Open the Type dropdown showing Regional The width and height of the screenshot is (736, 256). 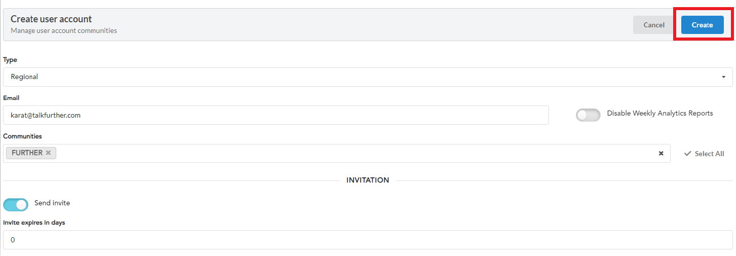click(x=355, y=77)
